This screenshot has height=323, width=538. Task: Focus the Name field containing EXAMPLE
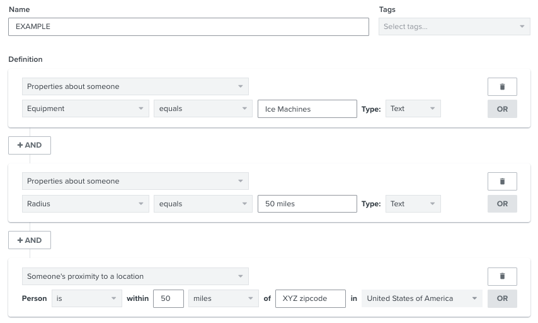pos(188,26)
